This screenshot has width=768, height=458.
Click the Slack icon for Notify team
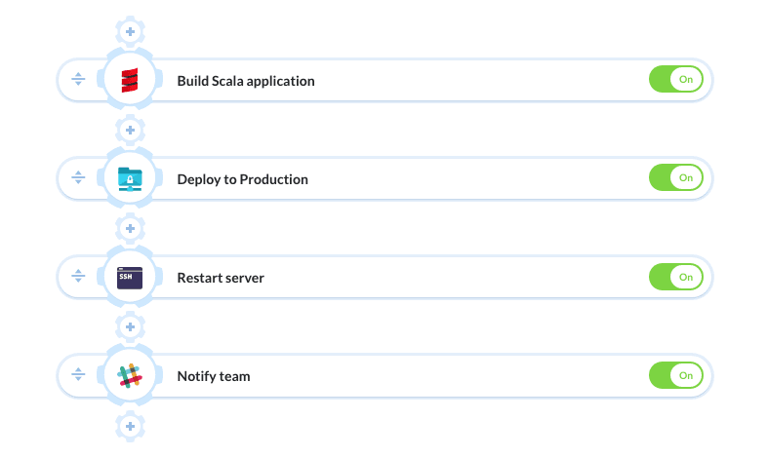pos(130,376)
